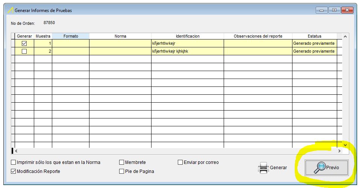Click the Muestra cell with value 2
The height and width of the screenshot is (188, 359).
(43, 51)
